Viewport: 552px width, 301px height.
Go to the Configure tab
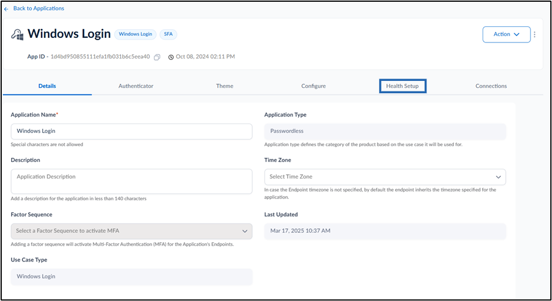coord(313,86)
